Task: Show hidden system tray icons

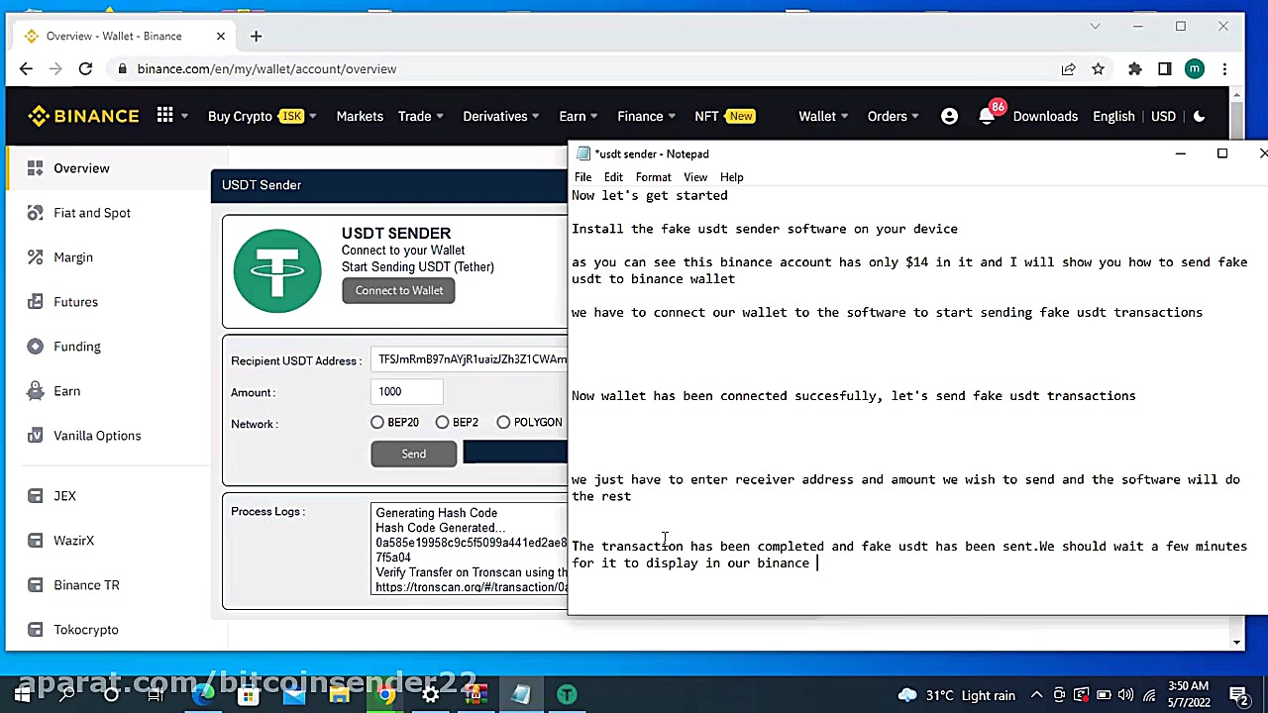Action: point(1036,695)
